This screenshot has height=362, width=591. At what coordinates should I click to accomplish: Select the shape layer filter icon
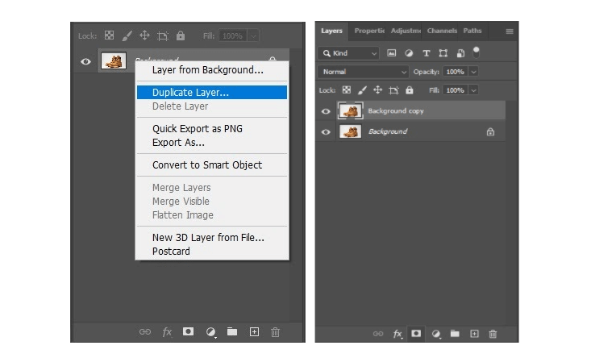pyautogui.click(x=443, y=53)
